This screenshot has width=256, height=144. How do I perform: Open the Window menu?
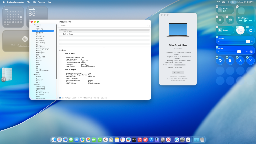pyautogui.click(x=41, y=2)
